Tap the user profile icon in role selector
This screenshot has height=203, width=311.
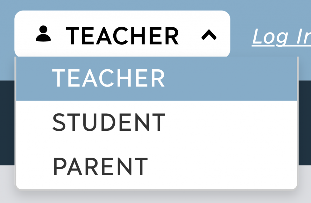pos(43,33)
